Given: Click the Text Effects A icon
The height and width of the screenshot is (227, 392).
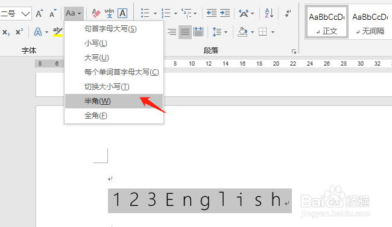Looking at the screenshot, I should [38, 32].
